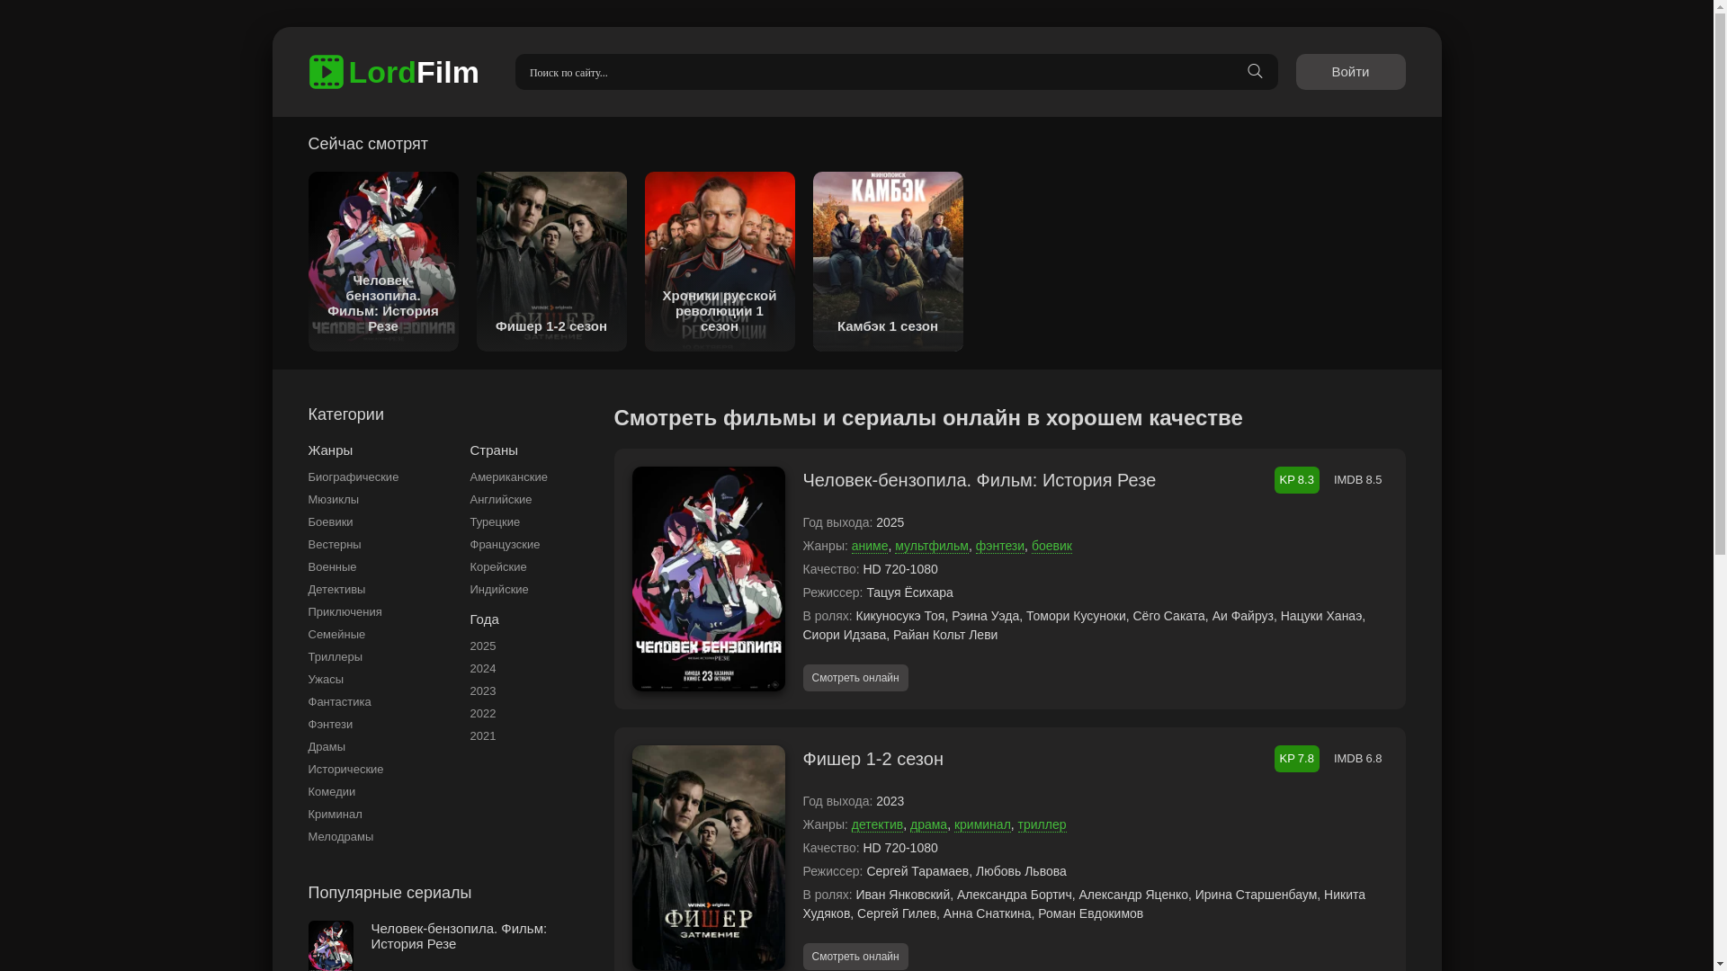Open the Камбэк 1 сезон carousel poster

pos(887,261)
